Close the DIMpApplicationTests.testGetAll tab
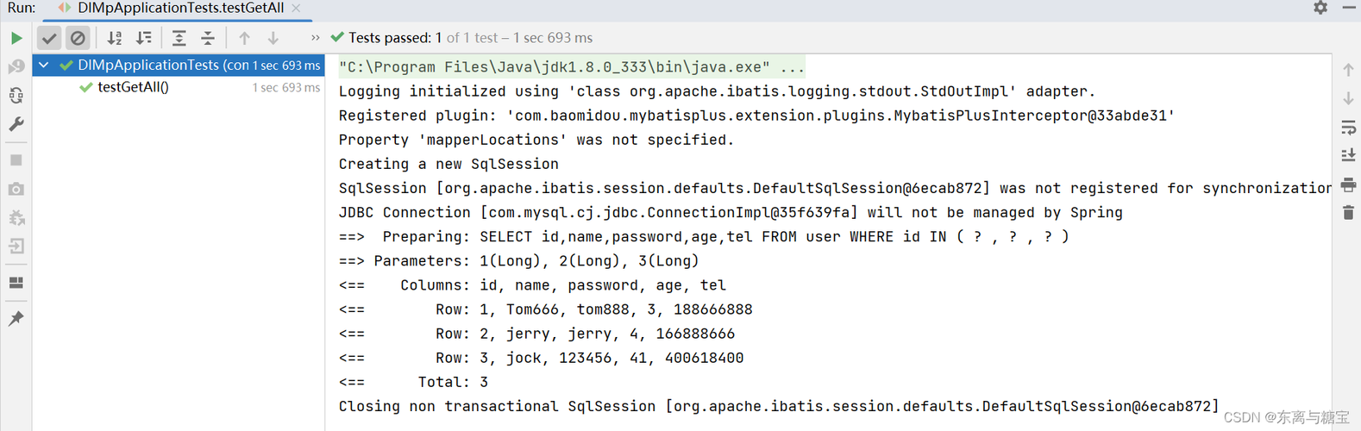1361x431 pixels. coord(296,8)
